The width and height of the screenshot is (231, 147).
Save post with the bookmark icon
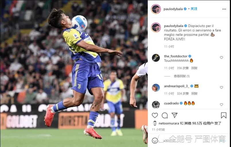click(x=224, y=115)
